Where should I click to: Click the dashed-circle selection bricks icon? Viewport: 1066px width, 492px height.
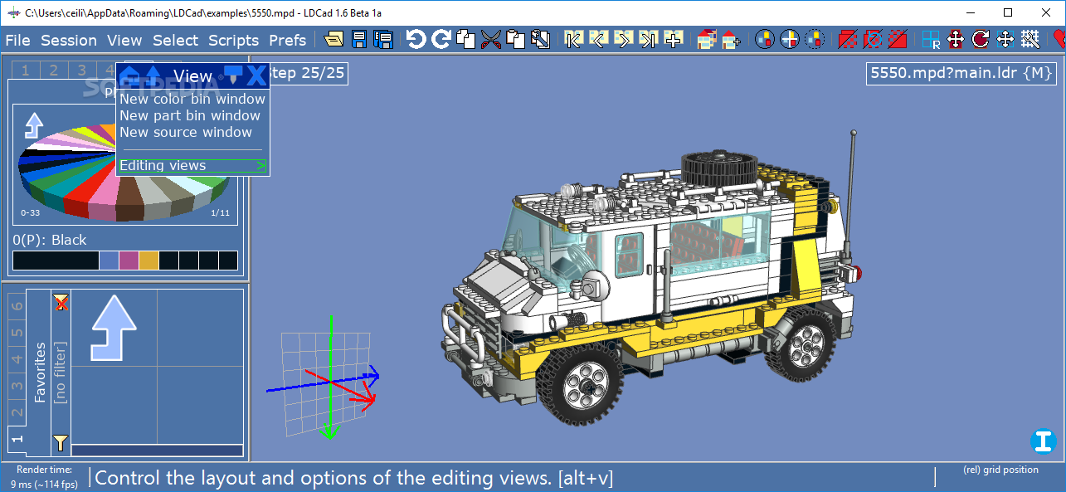(x=815, y=39)
